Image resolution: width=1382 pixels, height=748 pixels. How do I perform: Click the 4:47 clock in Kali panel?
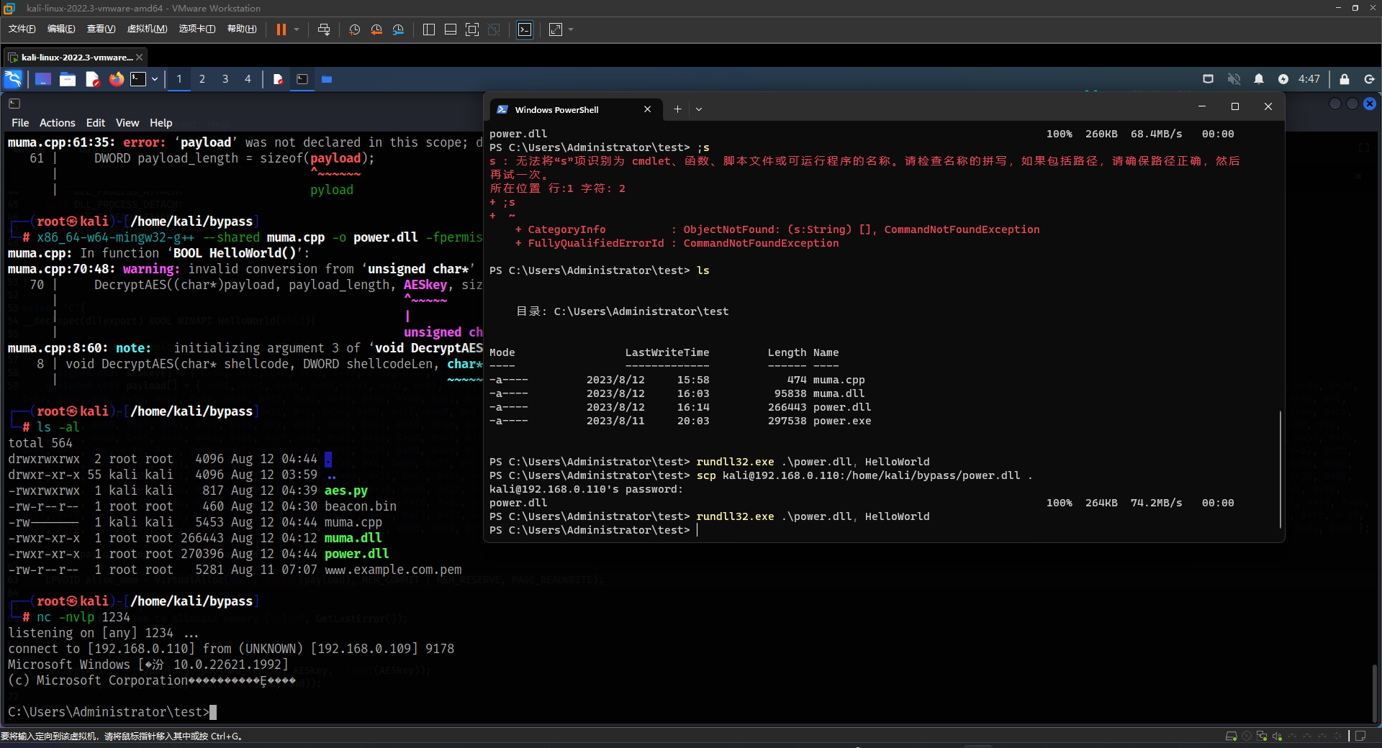point(1309,79)
